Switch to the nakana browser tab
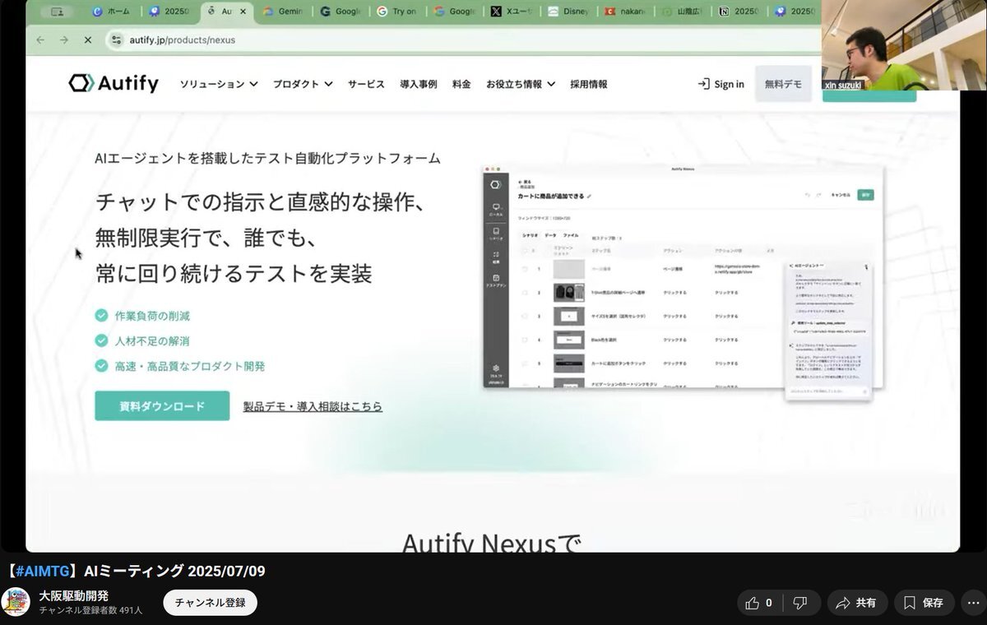Image resolution: width=987 pixels, height=625 pixels. [623, 12]
